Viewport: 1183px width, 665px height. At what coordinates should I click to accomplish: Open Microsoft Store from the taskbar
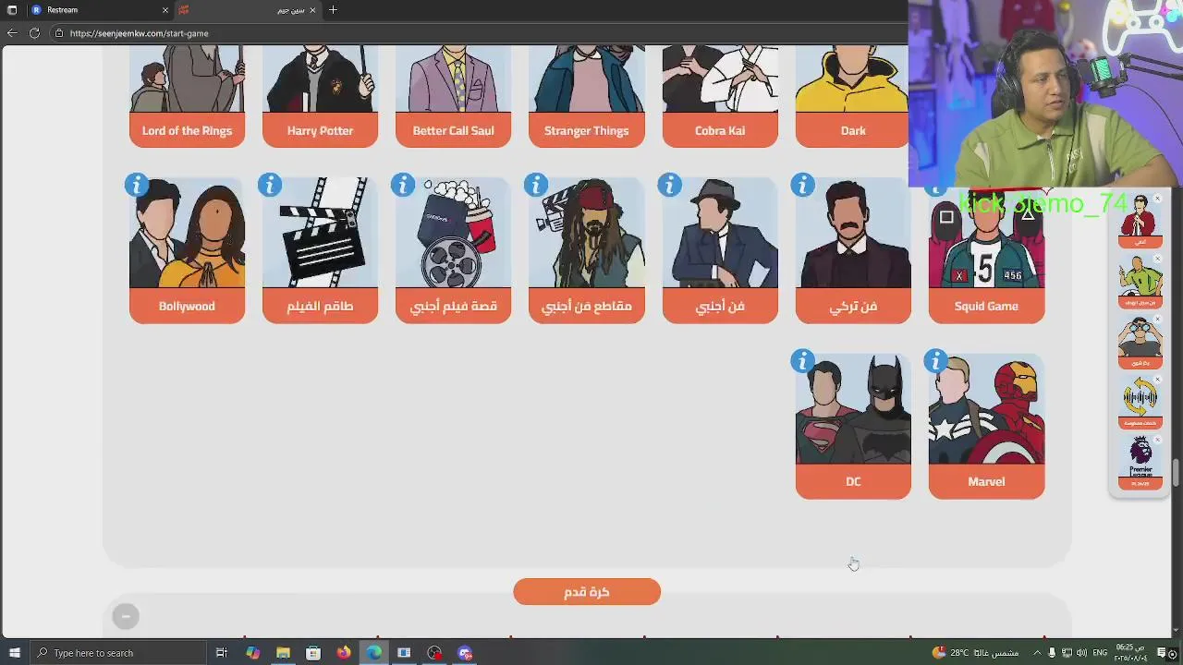[x=313, y=653]
